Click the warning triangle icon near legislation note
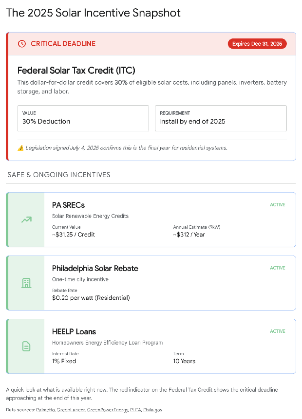 [20, 148]
